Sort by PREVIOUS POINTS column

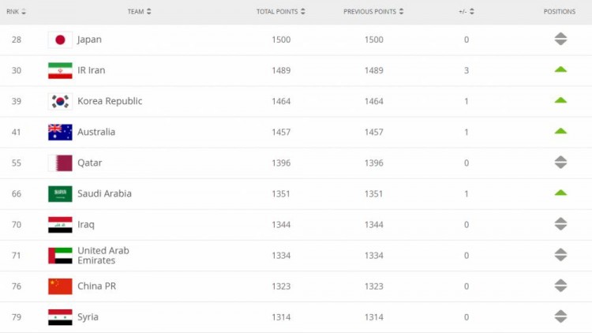click(373, 12)
